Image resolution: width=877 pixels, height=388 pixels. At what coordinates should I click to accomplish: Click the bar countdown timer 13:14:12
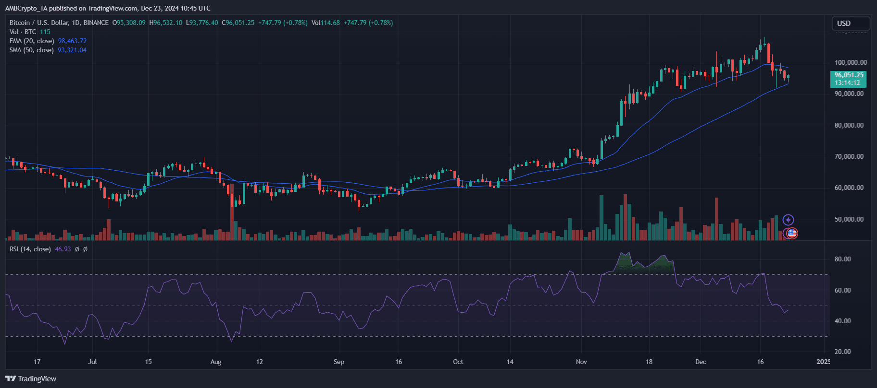[847, 83]
